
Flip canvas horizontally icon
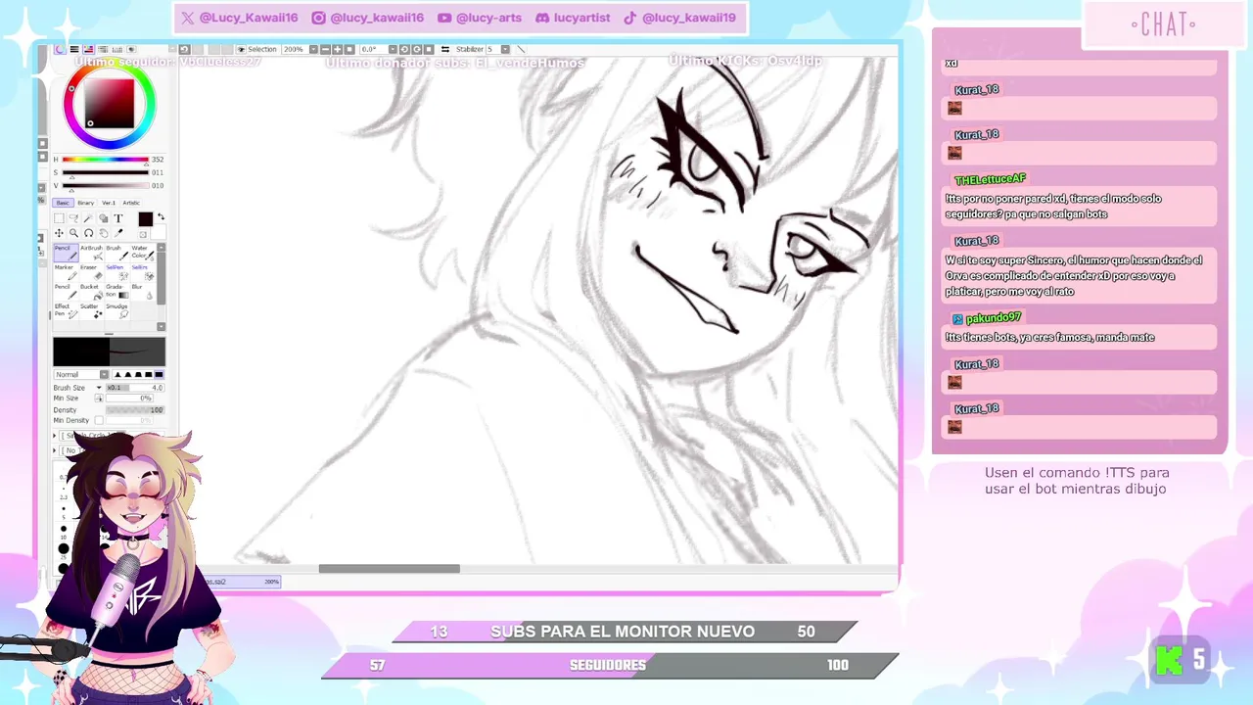pos(445,49)
